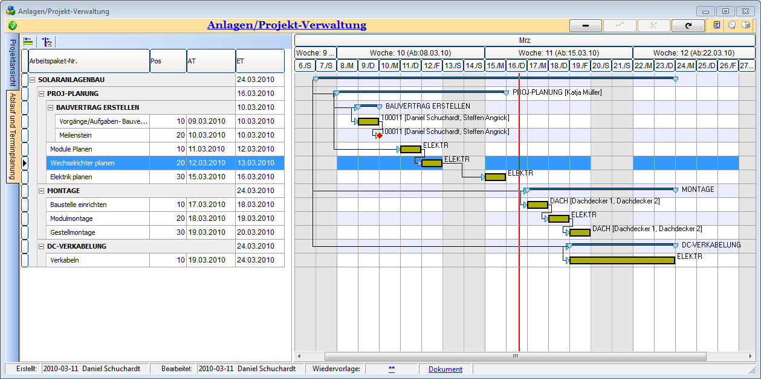Click the minus (delete record) toolbar button
This screenshot has width=761, height=379.
click(585, 25)
